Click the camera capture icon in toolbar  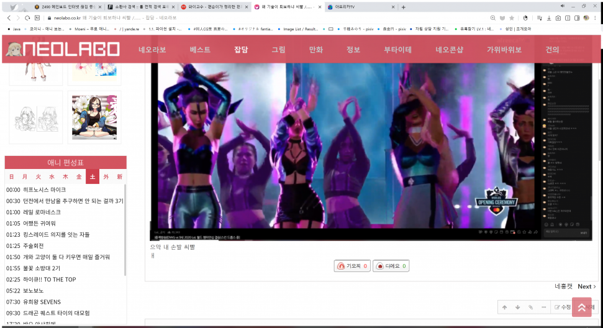[558, 18]
